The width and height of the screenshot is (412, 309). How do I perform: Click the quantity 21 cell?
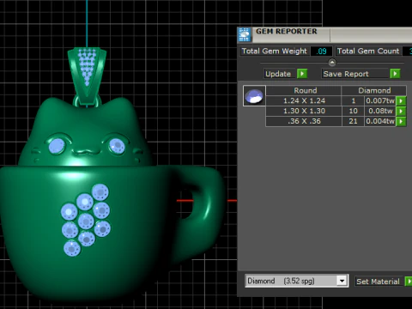[353, 121]
